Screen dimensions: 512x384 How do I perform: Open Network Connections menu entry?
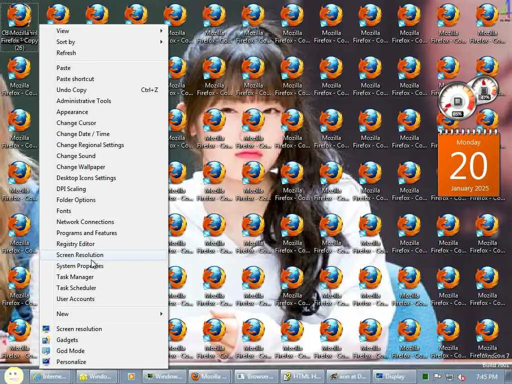(x=104, y=222)
